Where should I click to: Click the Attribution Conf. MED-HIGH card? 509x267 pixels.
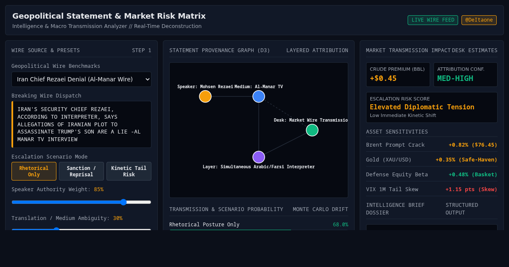point(465,75)
